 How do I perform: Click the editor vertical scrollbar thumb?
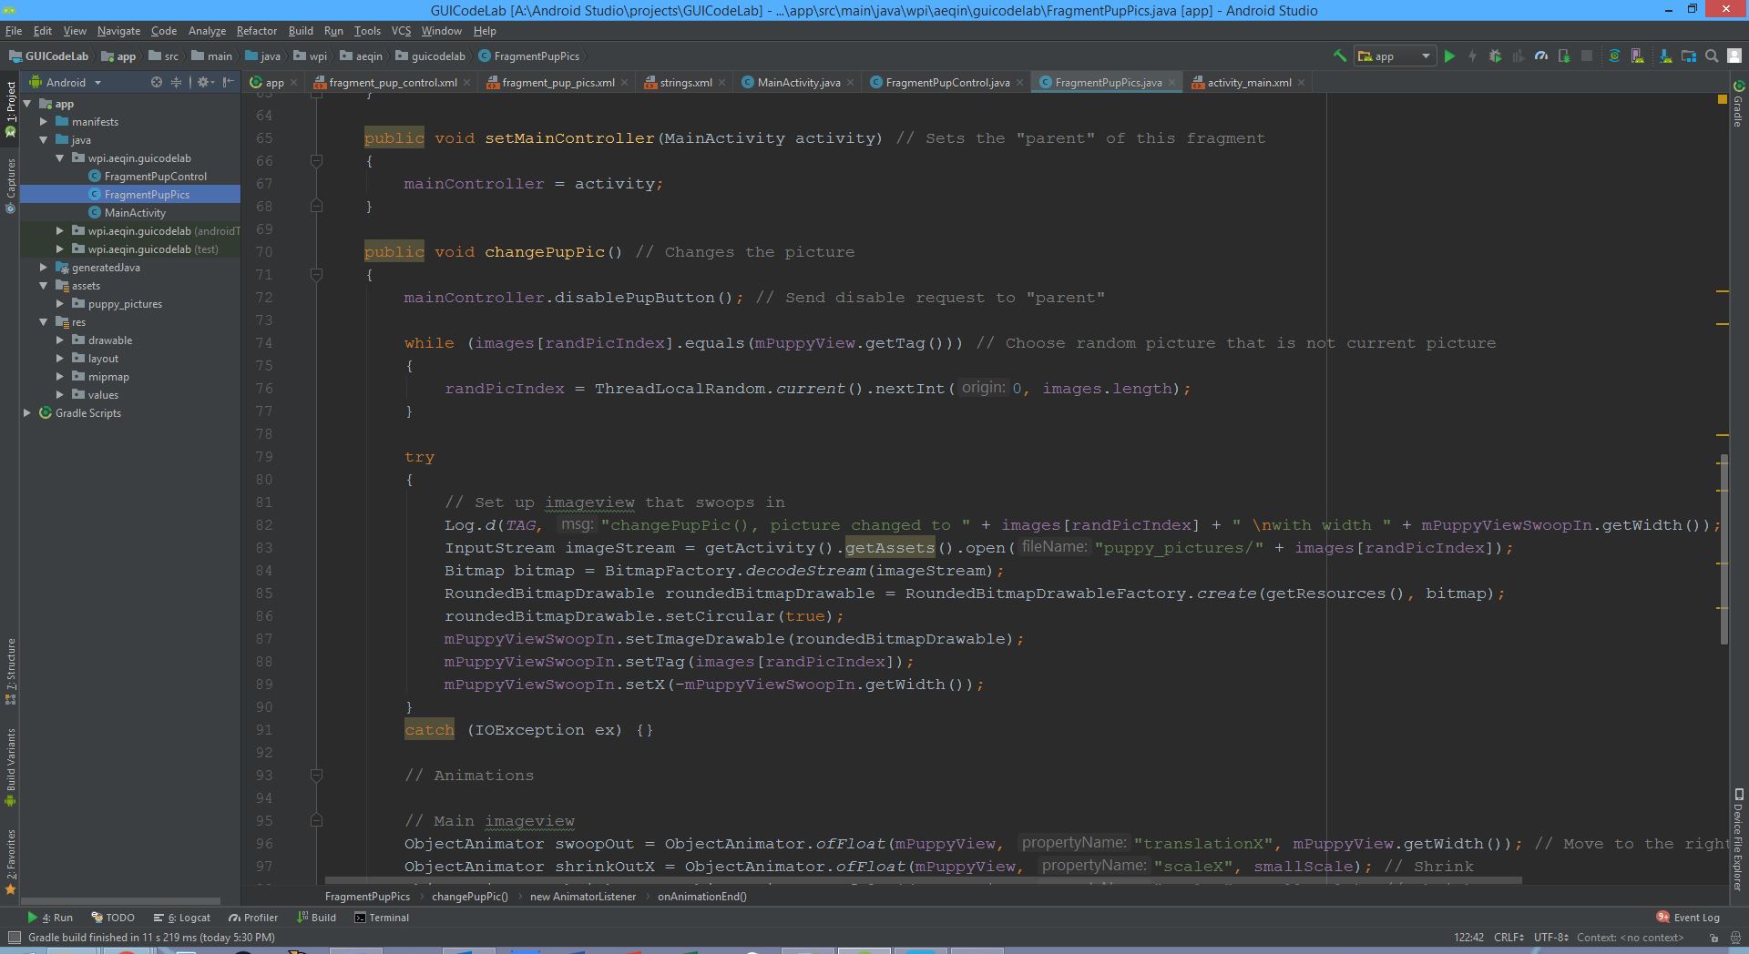(x=1723, y=549)
